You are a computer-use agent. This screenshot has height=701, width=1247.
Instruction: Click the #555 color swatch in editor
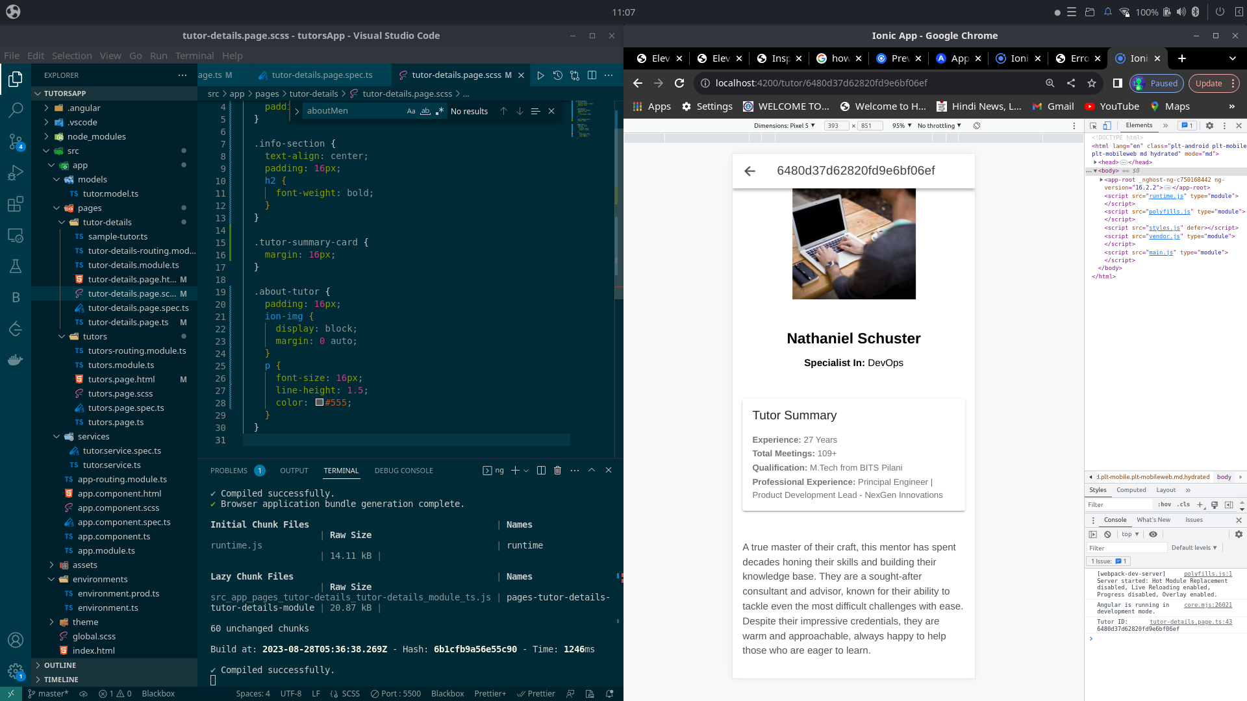[x=320, y=402]
